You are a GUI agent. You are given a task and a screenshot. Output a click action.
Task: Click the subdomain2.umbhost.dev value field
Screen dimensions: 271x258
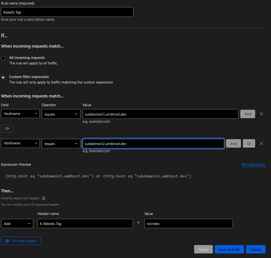[x=153, y=143]
